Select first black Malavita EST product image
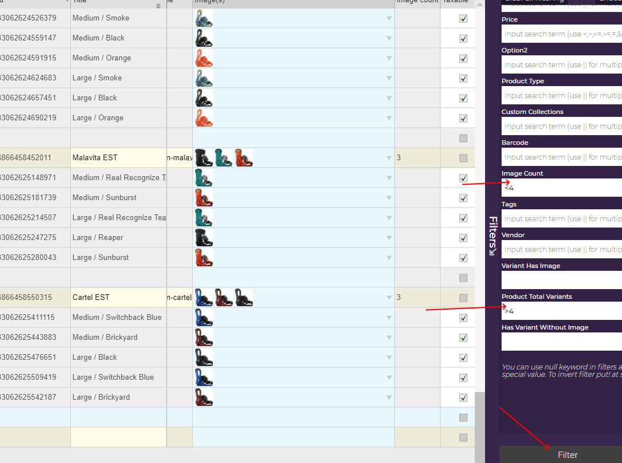 point(204,157)
